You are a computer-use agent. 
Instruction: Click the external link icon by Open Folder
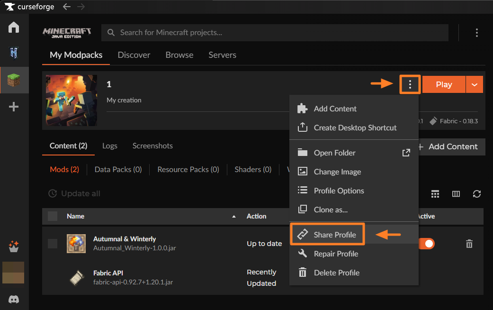coord(406,153)
